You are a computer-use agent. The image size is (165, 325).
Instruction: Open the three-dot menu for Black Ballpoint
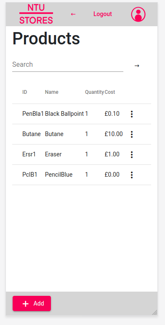click(132, 114)
